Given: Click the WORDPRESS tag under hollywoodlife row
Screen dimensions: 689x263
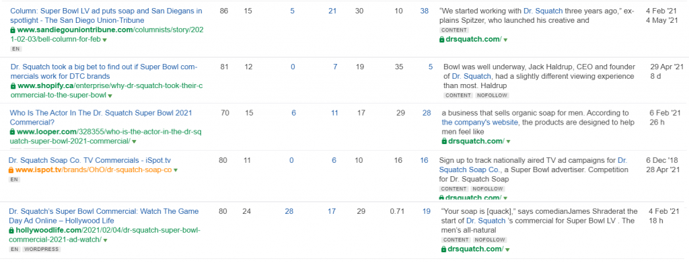Looking at the screenshot, I should pos(41,250).
